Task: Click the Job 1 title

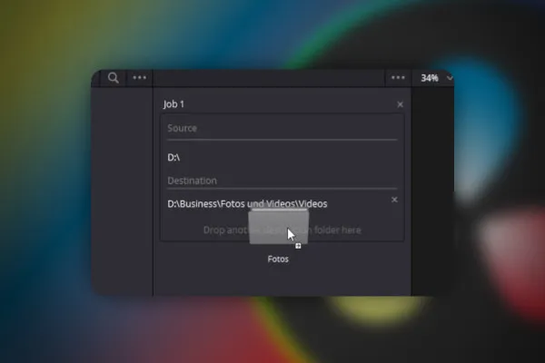Action: click(173, 104)
